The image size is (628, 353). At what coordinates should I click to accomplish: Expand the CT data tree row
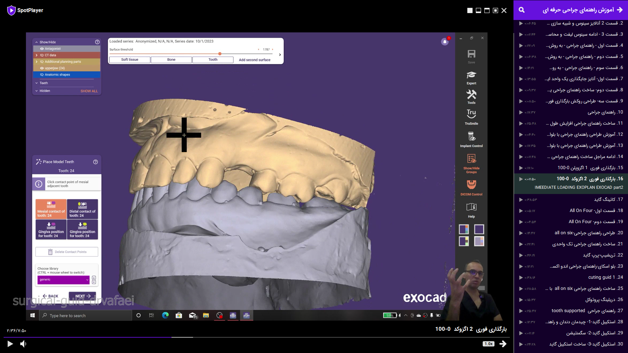[x=37, y=55]
